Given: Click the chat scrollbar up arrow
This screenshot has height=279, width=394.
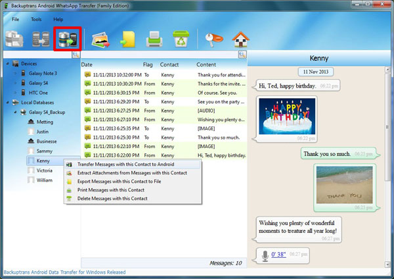Looking at the screenshot, I should coord(387,70).
